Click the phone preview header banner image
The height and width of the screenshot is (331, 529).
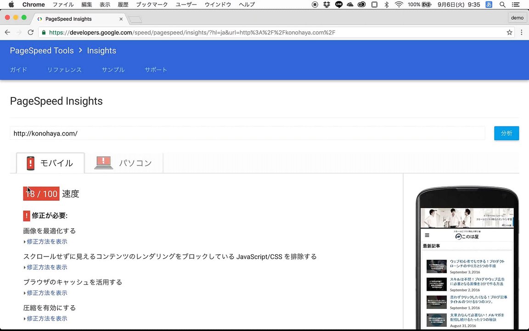tap(467, 218)
